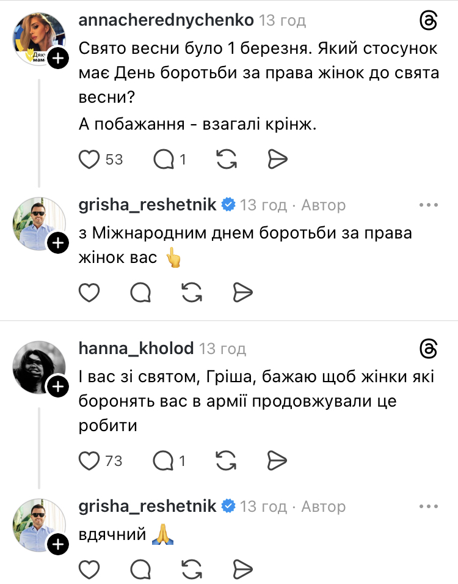Click the reply bubble on hanna_kholod's comment
458x584 pixels.
pos(162,461)
